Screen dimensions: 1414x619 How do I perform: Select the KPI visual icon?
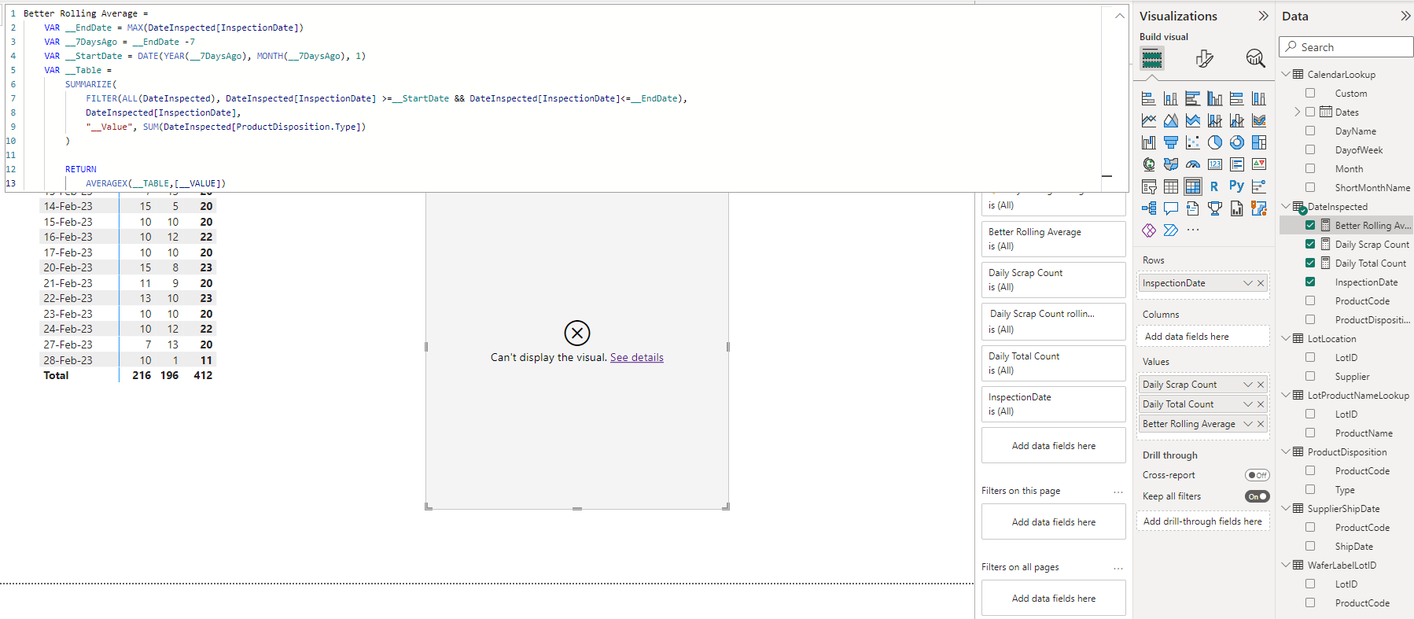click(1259, 164)
